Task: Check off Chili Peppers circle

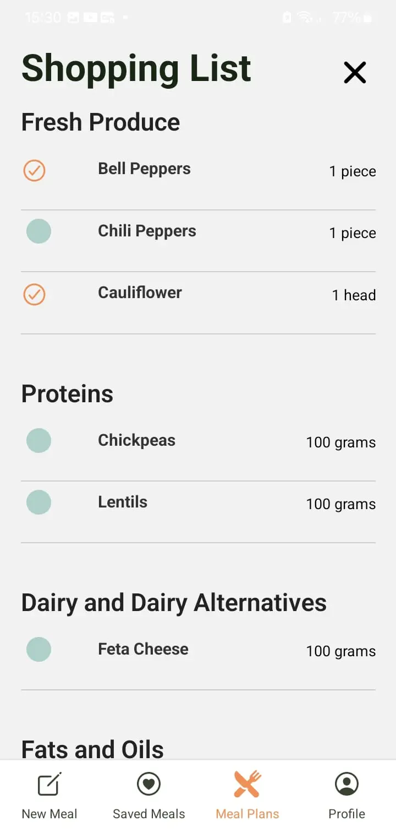Action: coord(38,231)
